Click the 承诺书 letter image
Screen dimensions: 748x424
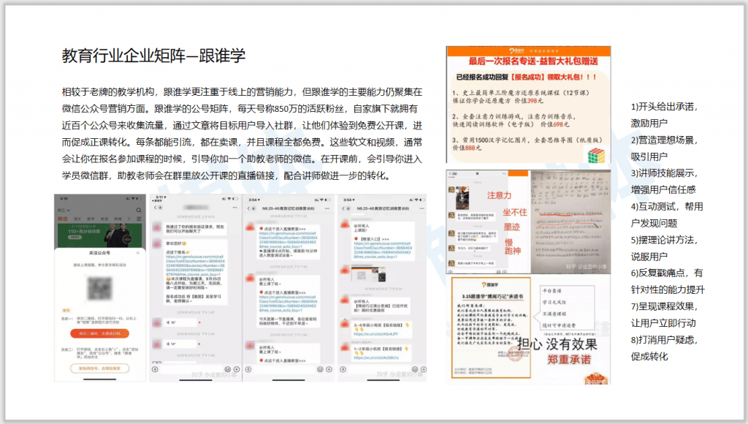click(491, 328)
